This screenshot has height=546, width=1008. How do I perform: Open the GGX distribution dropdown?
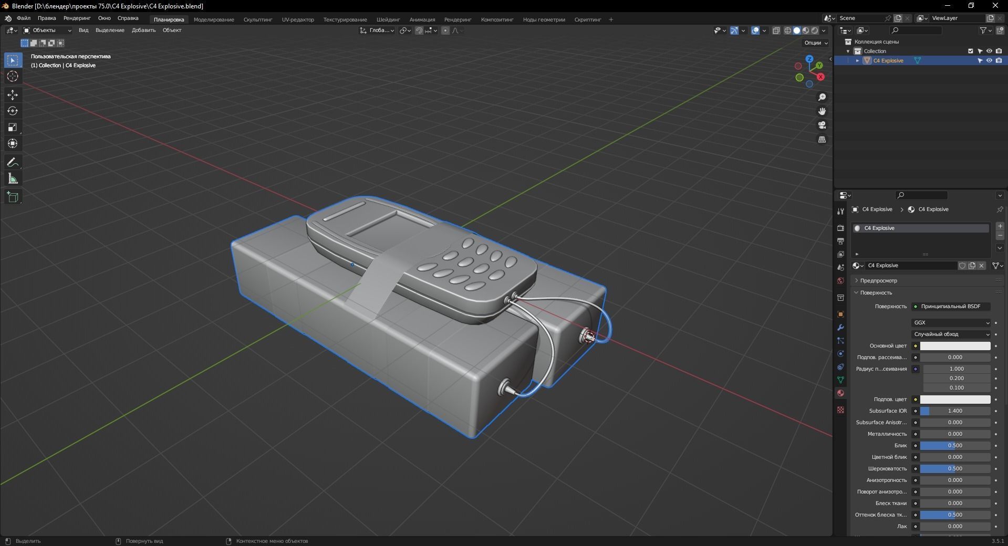[x=951, y=322]
